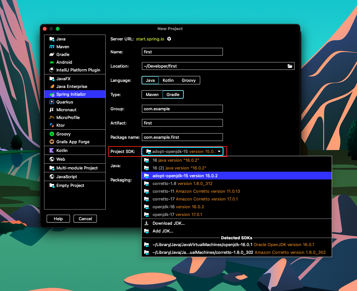Select corretto-11 Amazon Corretto 11.0.13

point(236,191)
